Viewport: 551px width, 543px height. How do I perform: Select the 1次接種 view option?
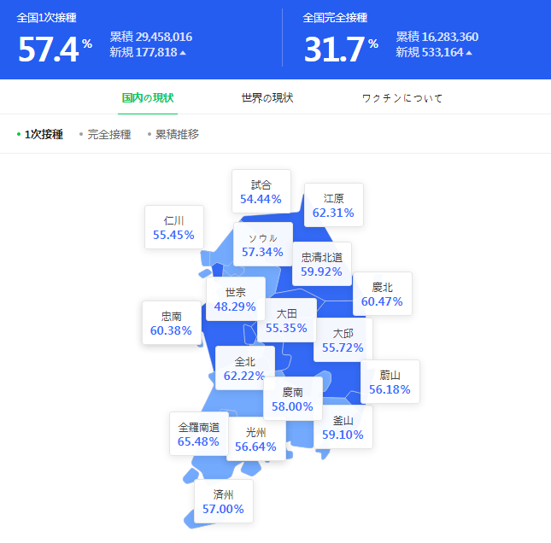pyautogui.click(x=43, y=134)
